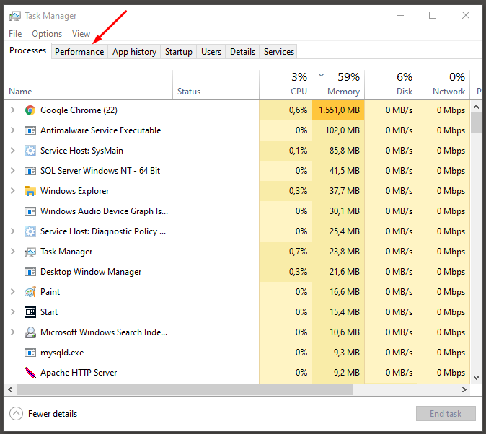Click the Windows Audio Device Graph icon

[30, 211]
